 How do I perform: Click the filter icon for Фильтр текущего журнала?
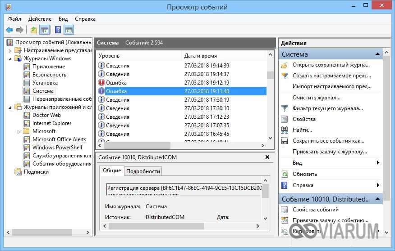point(285,108)
